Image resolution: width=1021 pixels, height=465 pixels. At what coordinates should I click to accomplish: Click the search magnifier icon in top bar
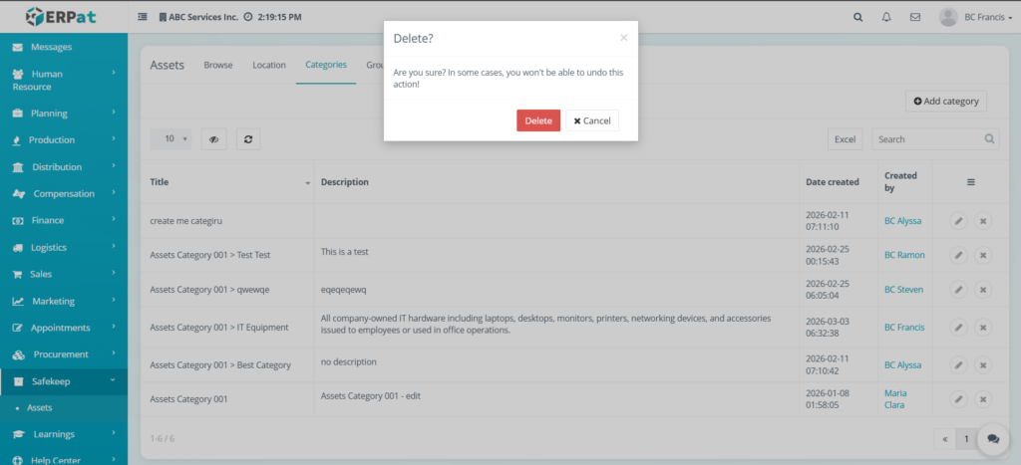tap(858, 17)
